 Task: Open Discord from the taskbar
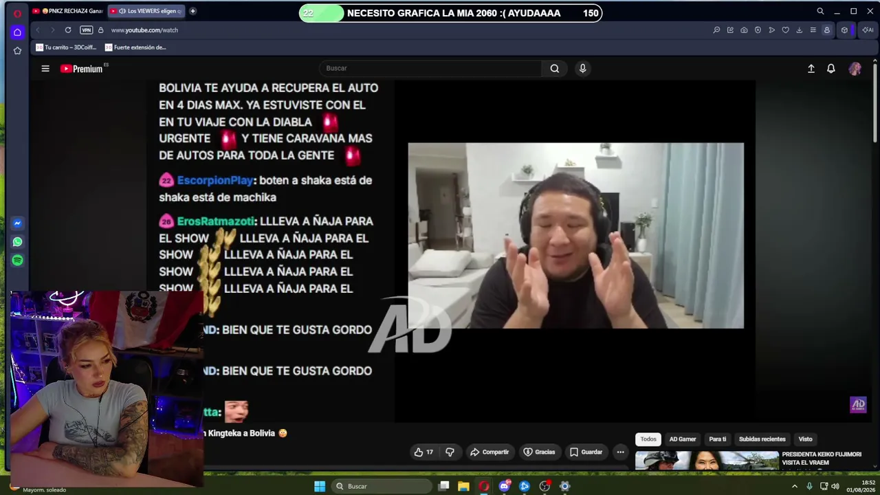[x=505, y=487]
